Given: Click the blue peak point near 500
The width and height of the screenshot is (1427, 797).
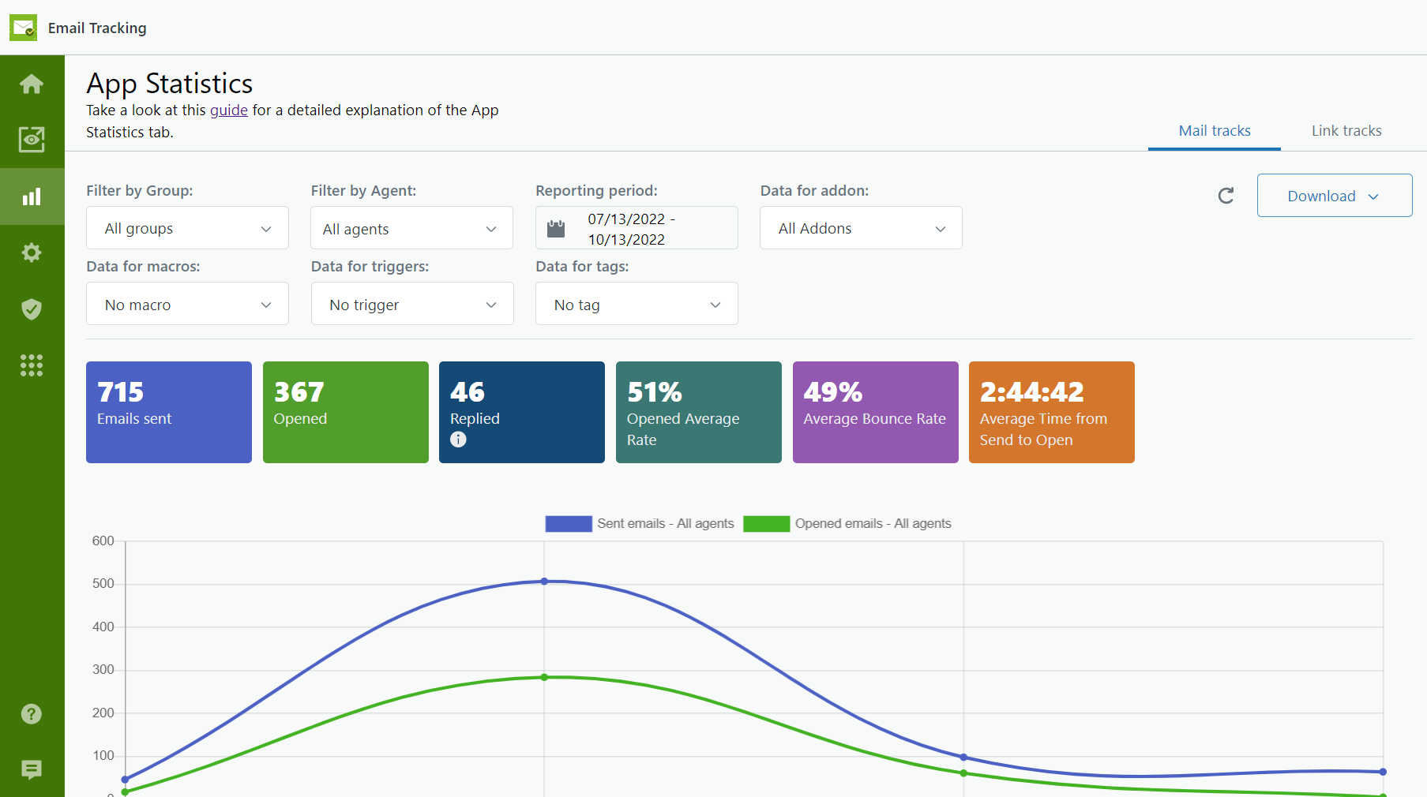Looking at the screenshot, I should [x=544, y=582].
